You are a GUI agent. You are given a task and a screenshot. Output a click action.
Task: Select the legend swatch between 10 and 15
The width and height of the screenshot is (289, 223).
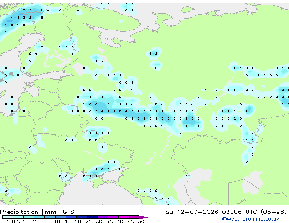pyautogui.click(x=60, y=217)
